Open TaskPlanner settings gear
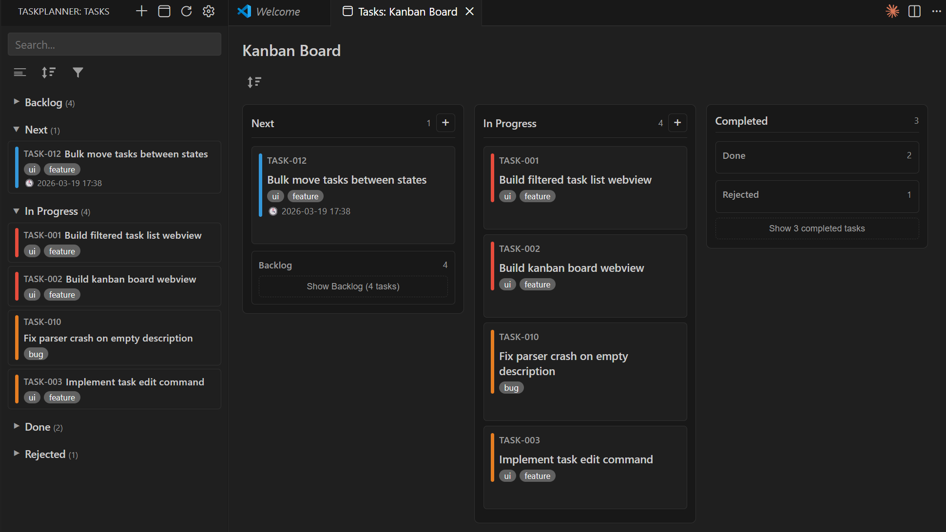946x532 pixels. tap(209, 11)
